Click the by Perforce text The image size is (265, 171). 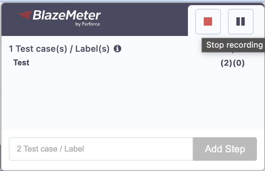(x=87, y=24)
